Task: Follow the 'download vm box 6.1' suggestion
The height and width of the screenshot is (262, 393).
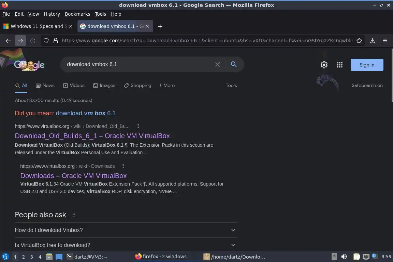Action: 86,113
